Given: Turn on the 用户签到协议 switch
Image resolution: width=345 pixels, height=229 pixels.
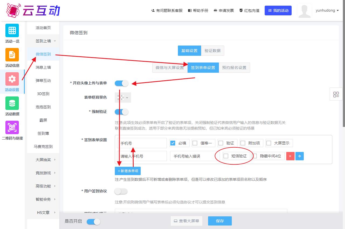Looking at the screenshot, I should point(121,191).
